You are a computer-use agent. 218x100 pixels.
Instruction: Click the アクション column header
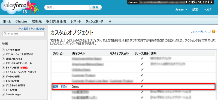[58, 54]
